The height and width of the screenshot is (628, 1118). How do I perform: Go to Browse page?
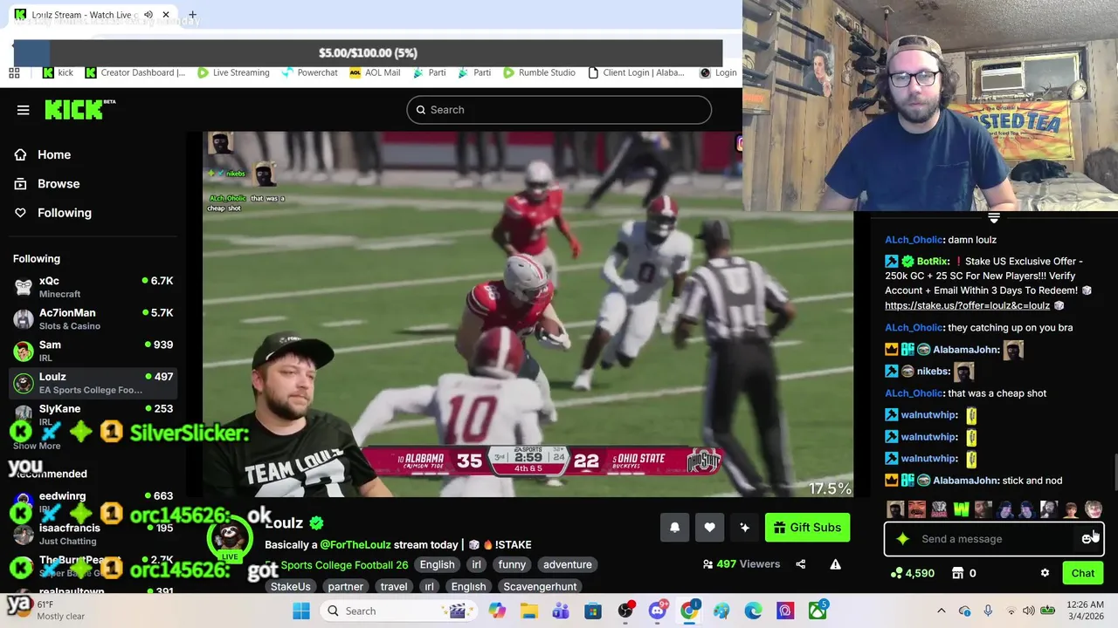tap(59, 184)
